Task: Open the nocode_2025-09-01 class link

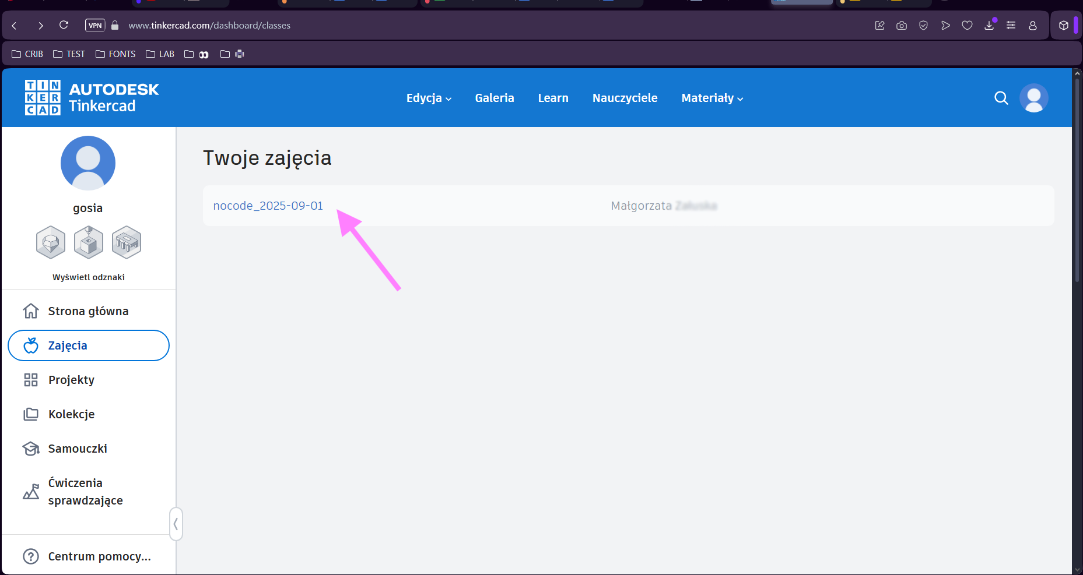Action: click(x=268, y=206)
